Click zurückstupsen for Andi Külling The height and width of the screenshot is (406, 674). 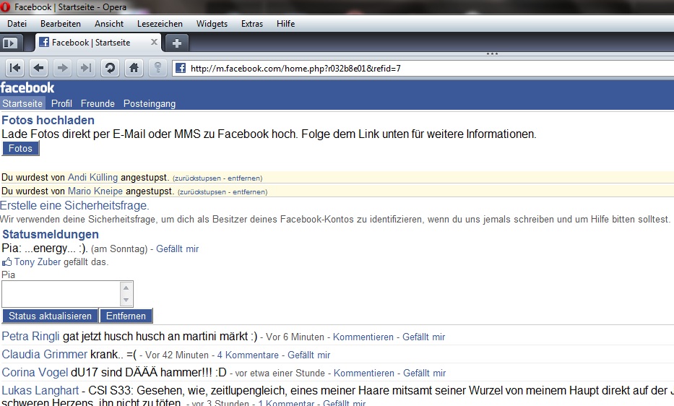(198, 178)
